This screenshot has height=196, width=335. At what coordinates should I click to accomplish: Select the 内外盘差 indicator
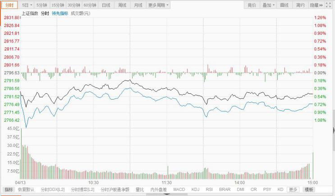159,190
